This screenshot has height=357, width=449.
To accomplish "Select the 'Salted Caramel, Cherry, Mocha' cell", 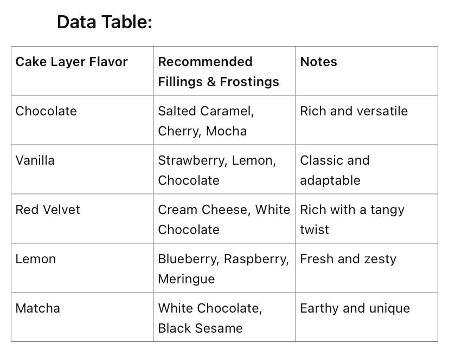I will click(x=206, y=121).
